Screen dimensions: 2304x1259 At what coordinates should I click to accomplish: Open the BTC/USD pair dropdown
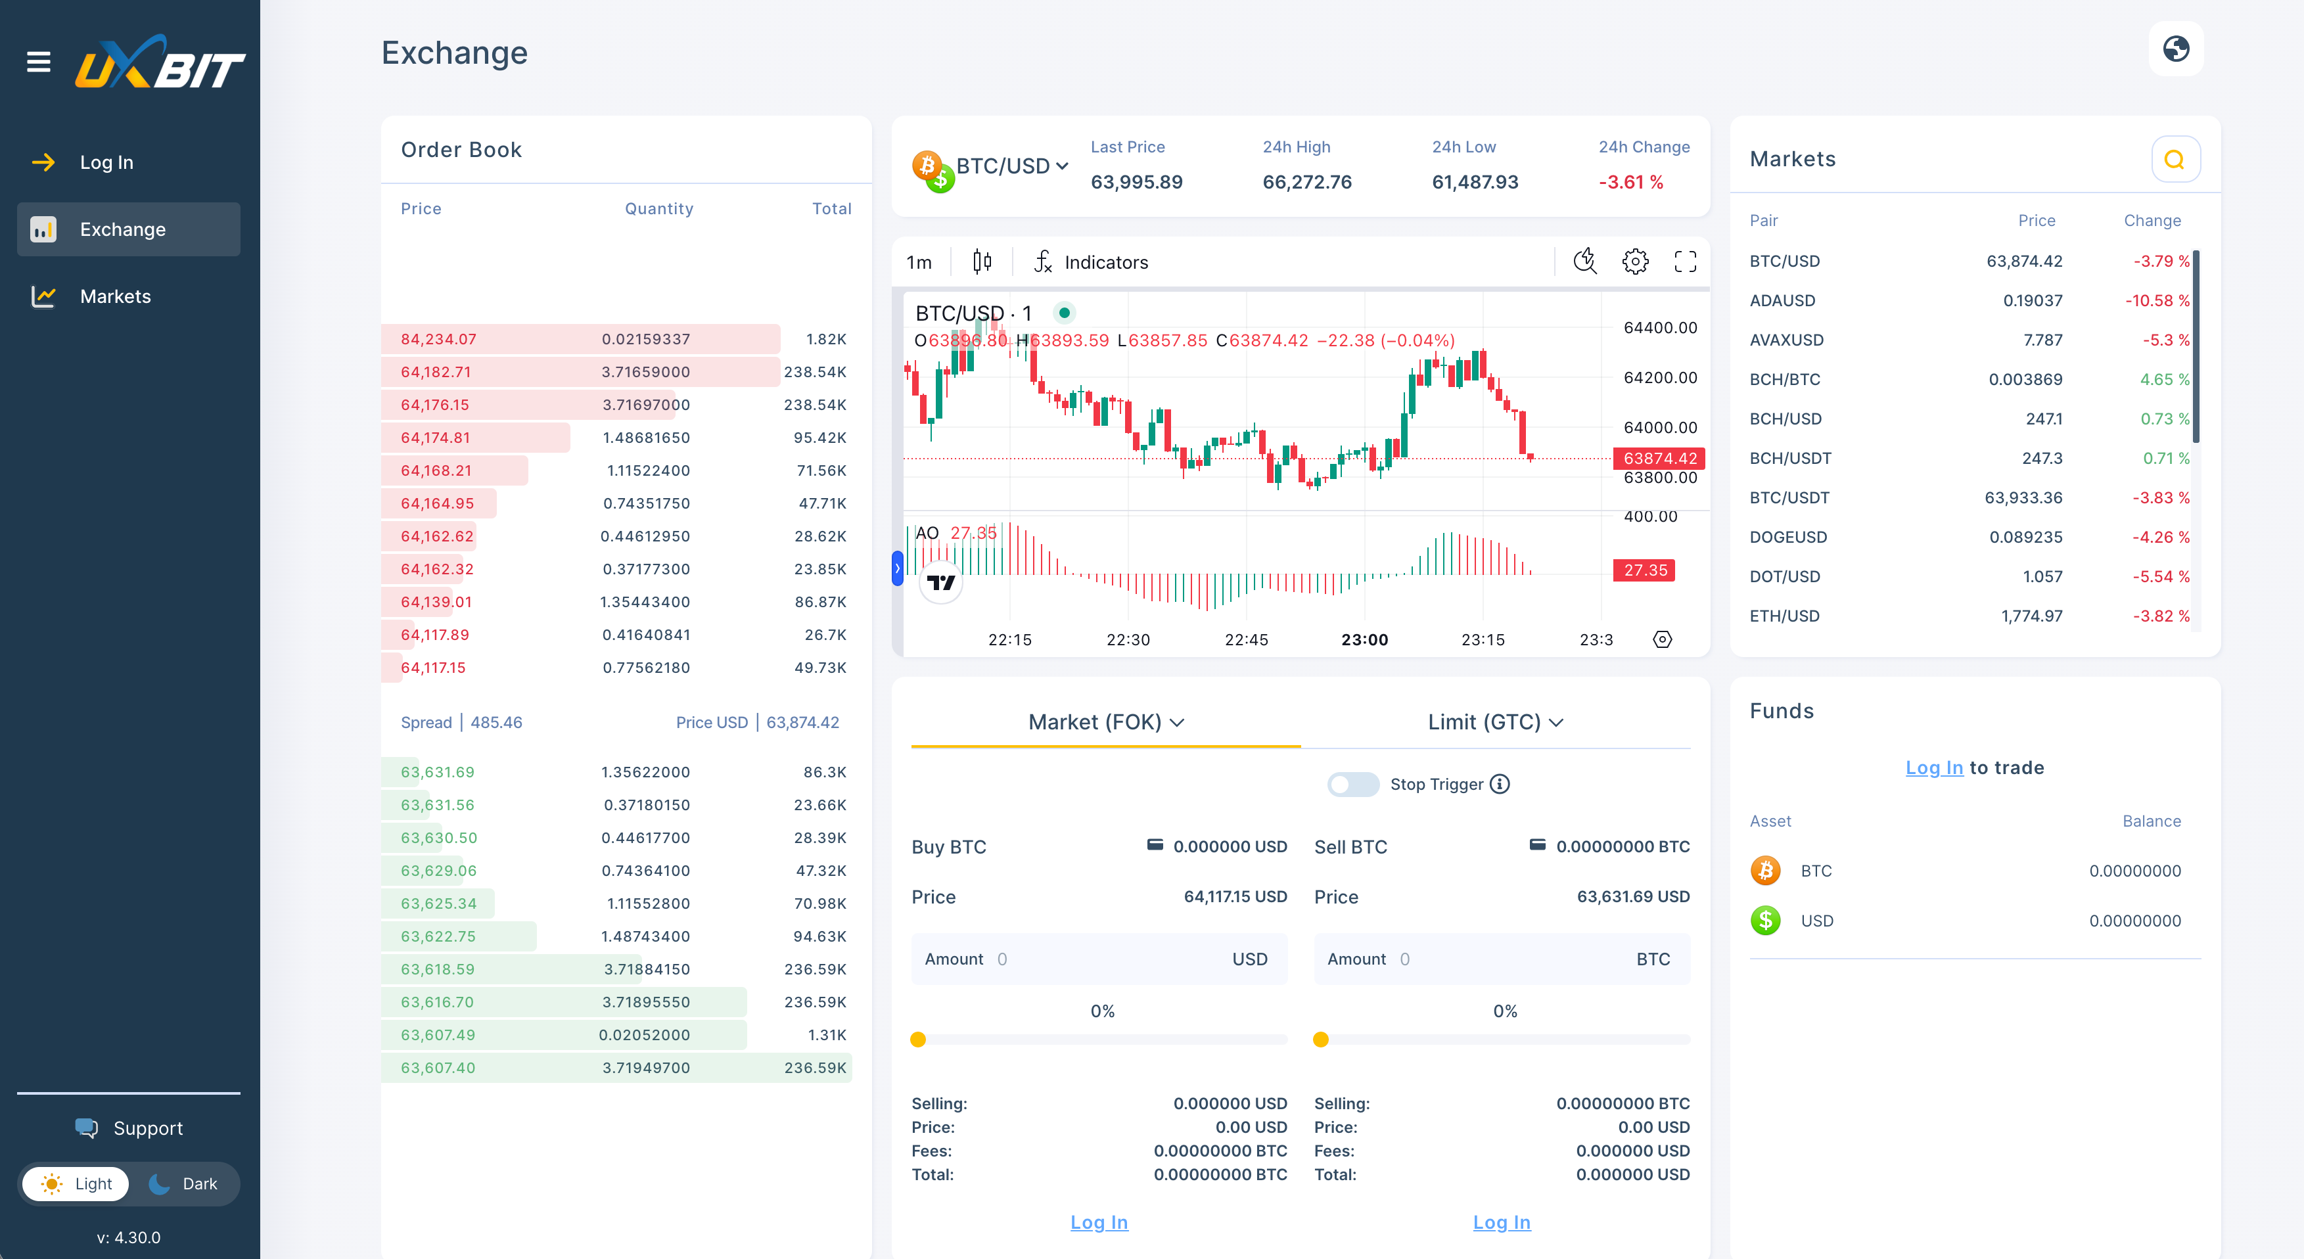(1011, 166)
